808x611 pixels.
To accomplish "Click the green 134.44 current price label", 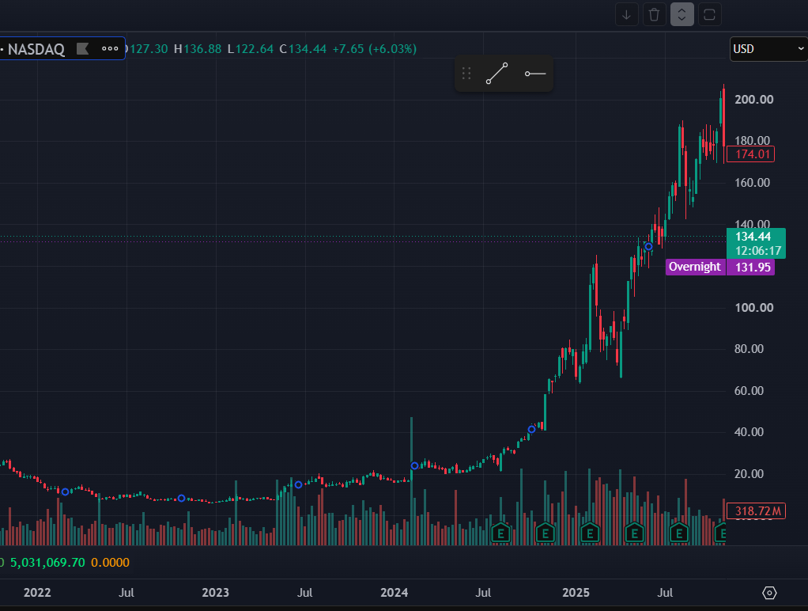I will [753, 237].
